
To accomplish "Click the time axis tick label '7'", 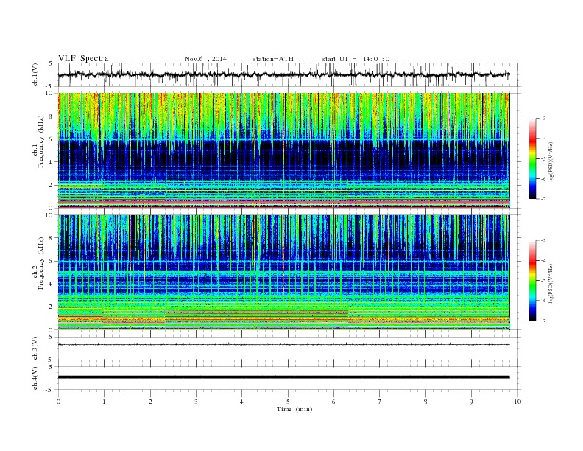I will click(x=380, y=402).
